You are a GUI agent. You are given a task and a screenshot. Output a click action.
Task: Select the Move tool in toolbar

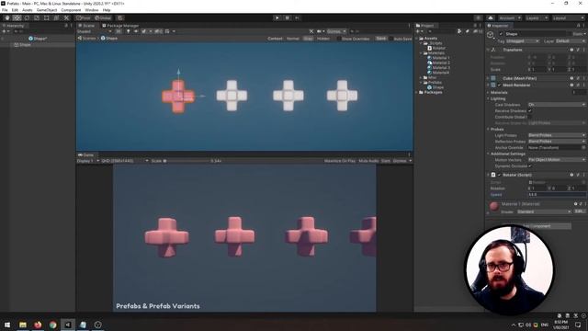tap(17, 18)
